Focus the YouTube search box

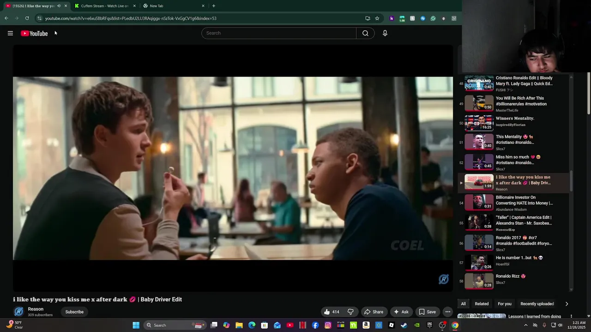tap(279, 33)
